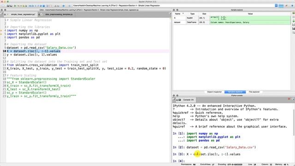
Task: Click the warning marker beside line 5
Action: [1, 34]
